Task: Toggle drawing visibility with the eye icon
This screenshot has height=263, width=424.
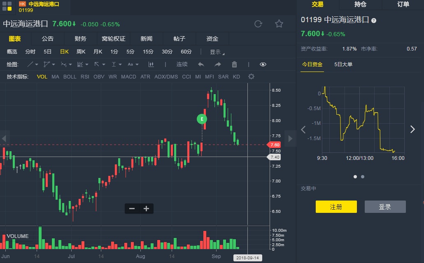Action: click(263, 65)
